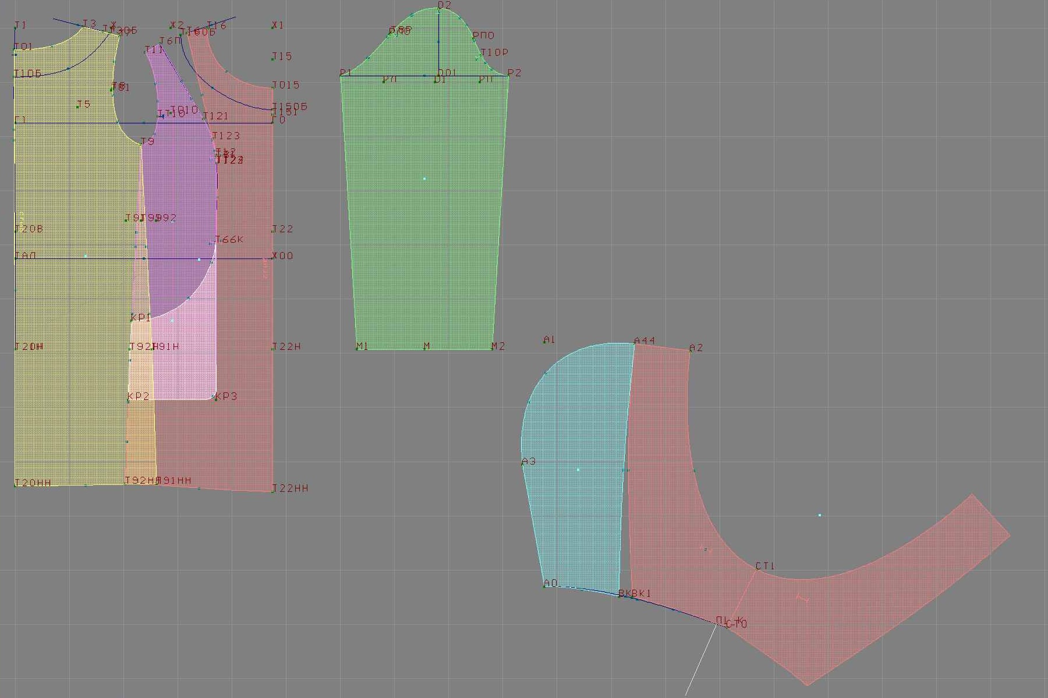The height and width of the screenshot is (698, 1048).
Task: Select point T20HH at lower left corner
Action: (x=15, y=485)
